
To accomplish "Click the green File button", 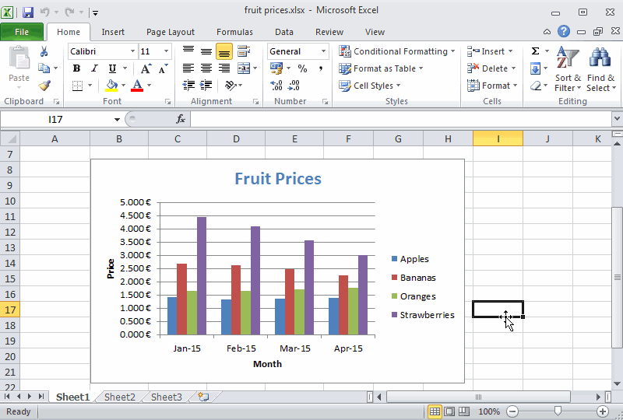I will click(22, 32).
